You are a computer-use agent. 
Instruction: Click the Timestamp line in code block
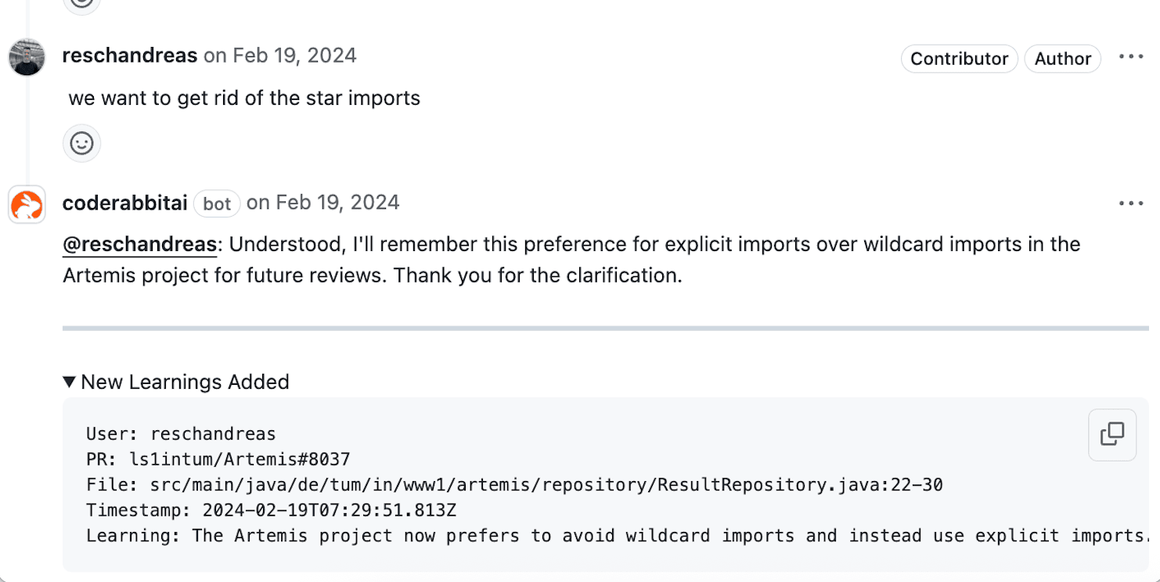click(271, 511)
